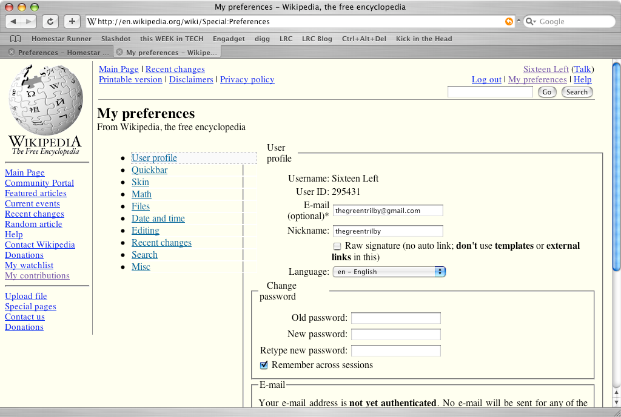
Task: Uncheck Remember across sessions
Action: pos(264,365)
